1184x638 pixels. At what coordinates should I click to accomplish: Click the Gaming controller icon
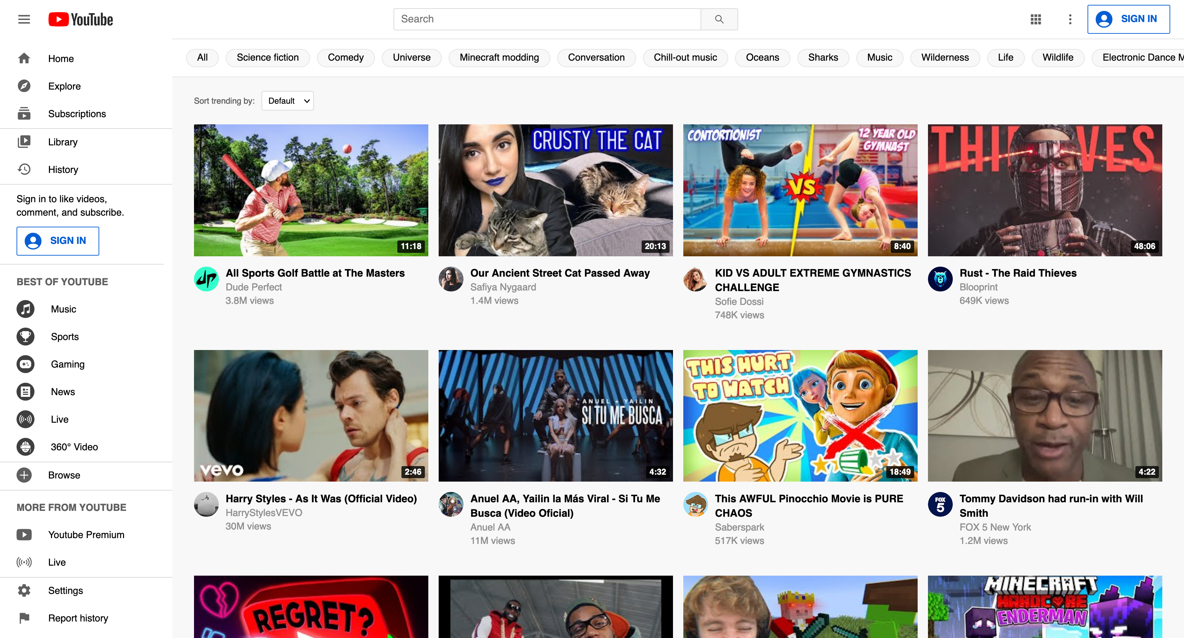[25, 364]
